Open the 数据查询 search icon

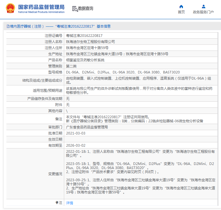(75, 9)
